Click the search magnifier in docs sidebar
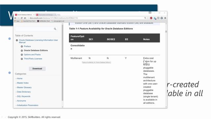This screenshot has width=211, height=119. point(55,29)
